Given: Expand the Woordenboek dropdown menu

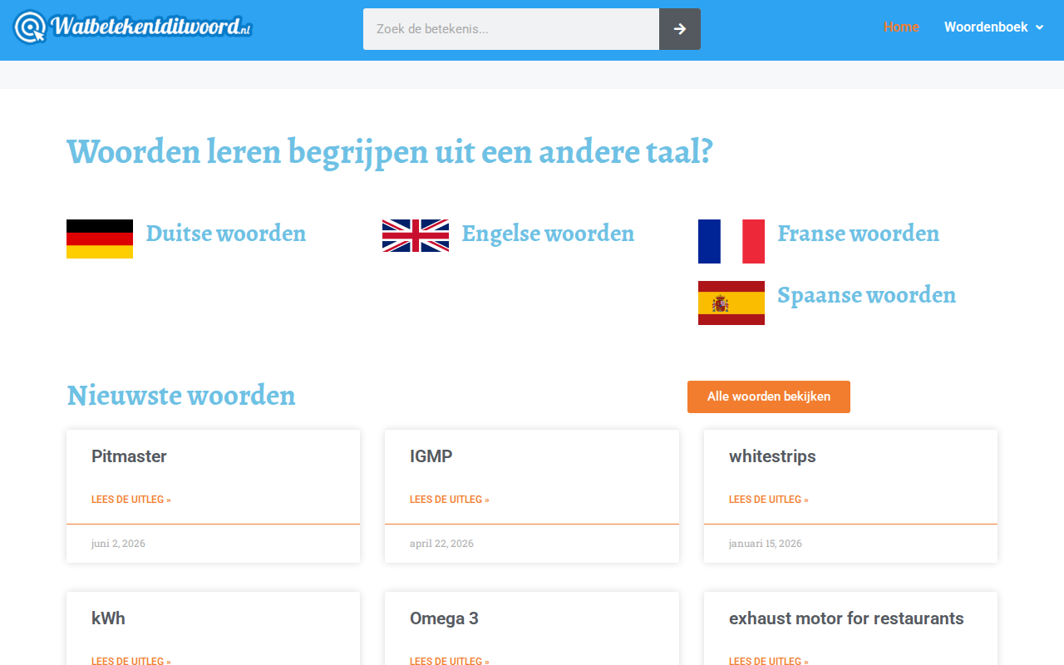Looking at the screenshot, I should (993, 27).
